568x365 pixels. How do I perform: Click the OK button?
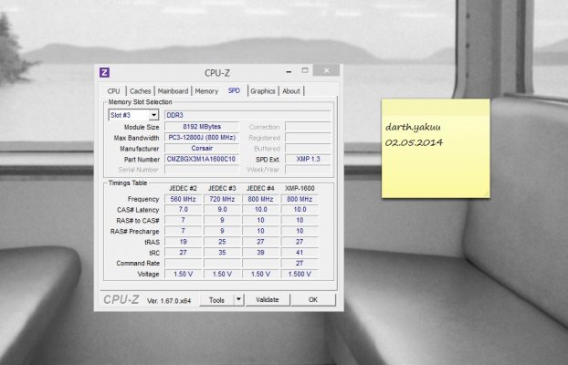(313, 300)
